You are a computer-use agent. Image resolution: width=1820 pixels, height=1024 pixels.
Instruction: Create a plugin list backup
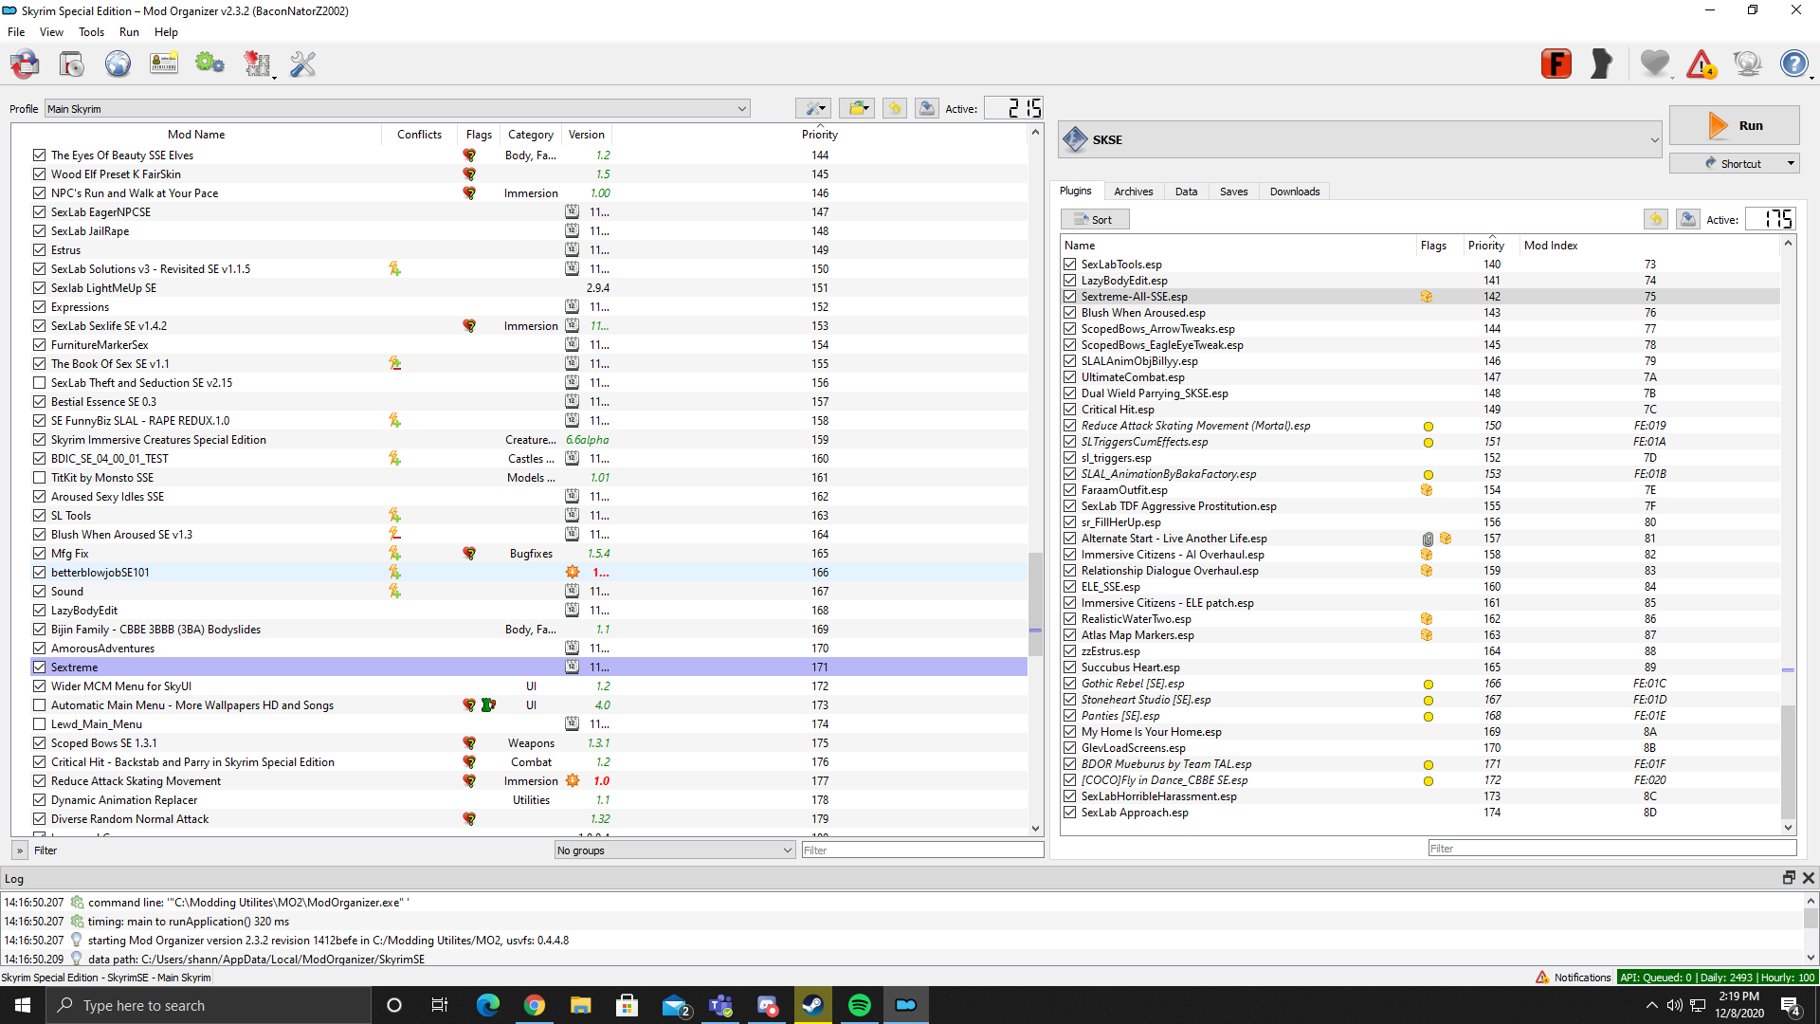tap(1688, 219)
